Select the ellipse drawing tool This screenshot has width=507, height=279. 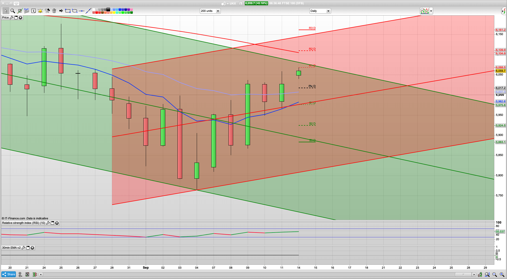click(x=75, y=11)
